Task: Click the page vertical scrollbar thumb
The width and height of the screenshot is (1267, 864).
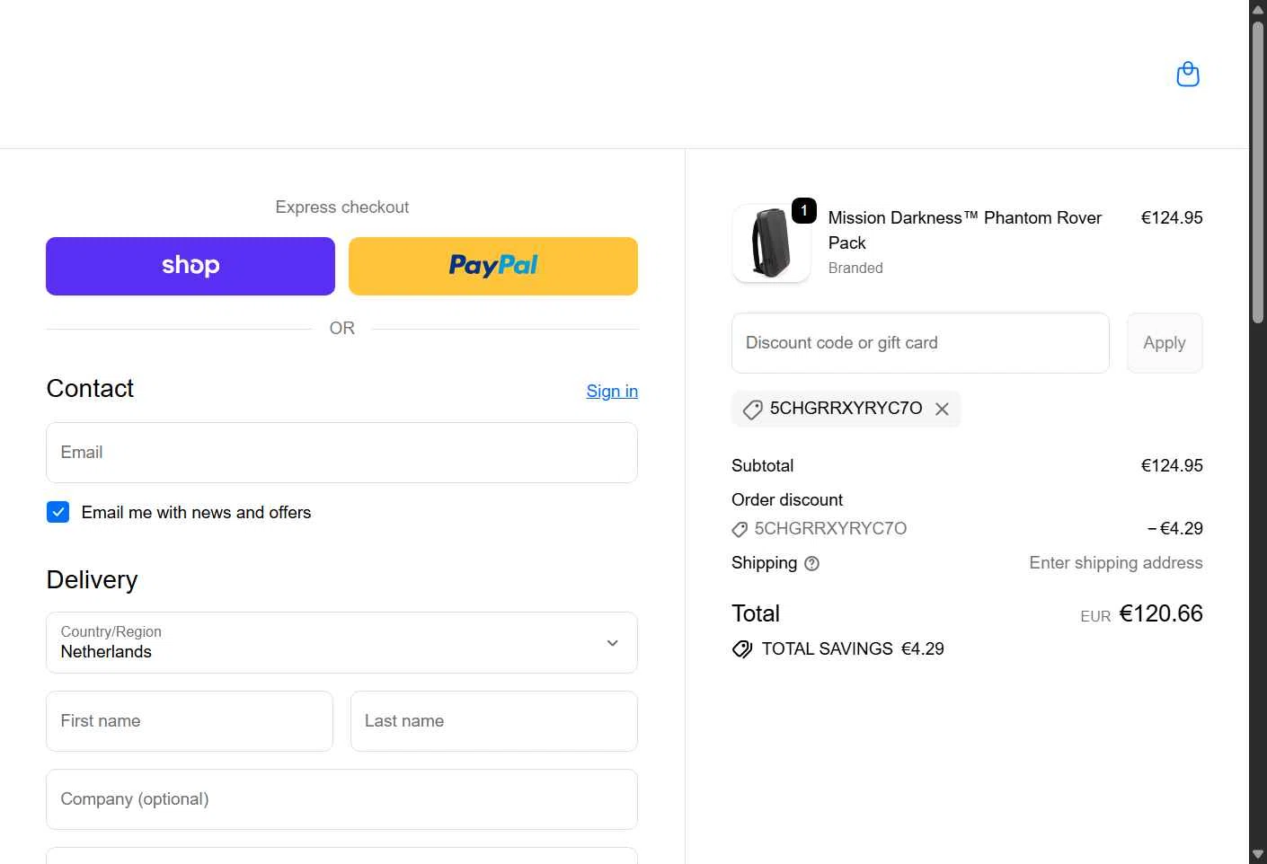Action: (1258, 171)
